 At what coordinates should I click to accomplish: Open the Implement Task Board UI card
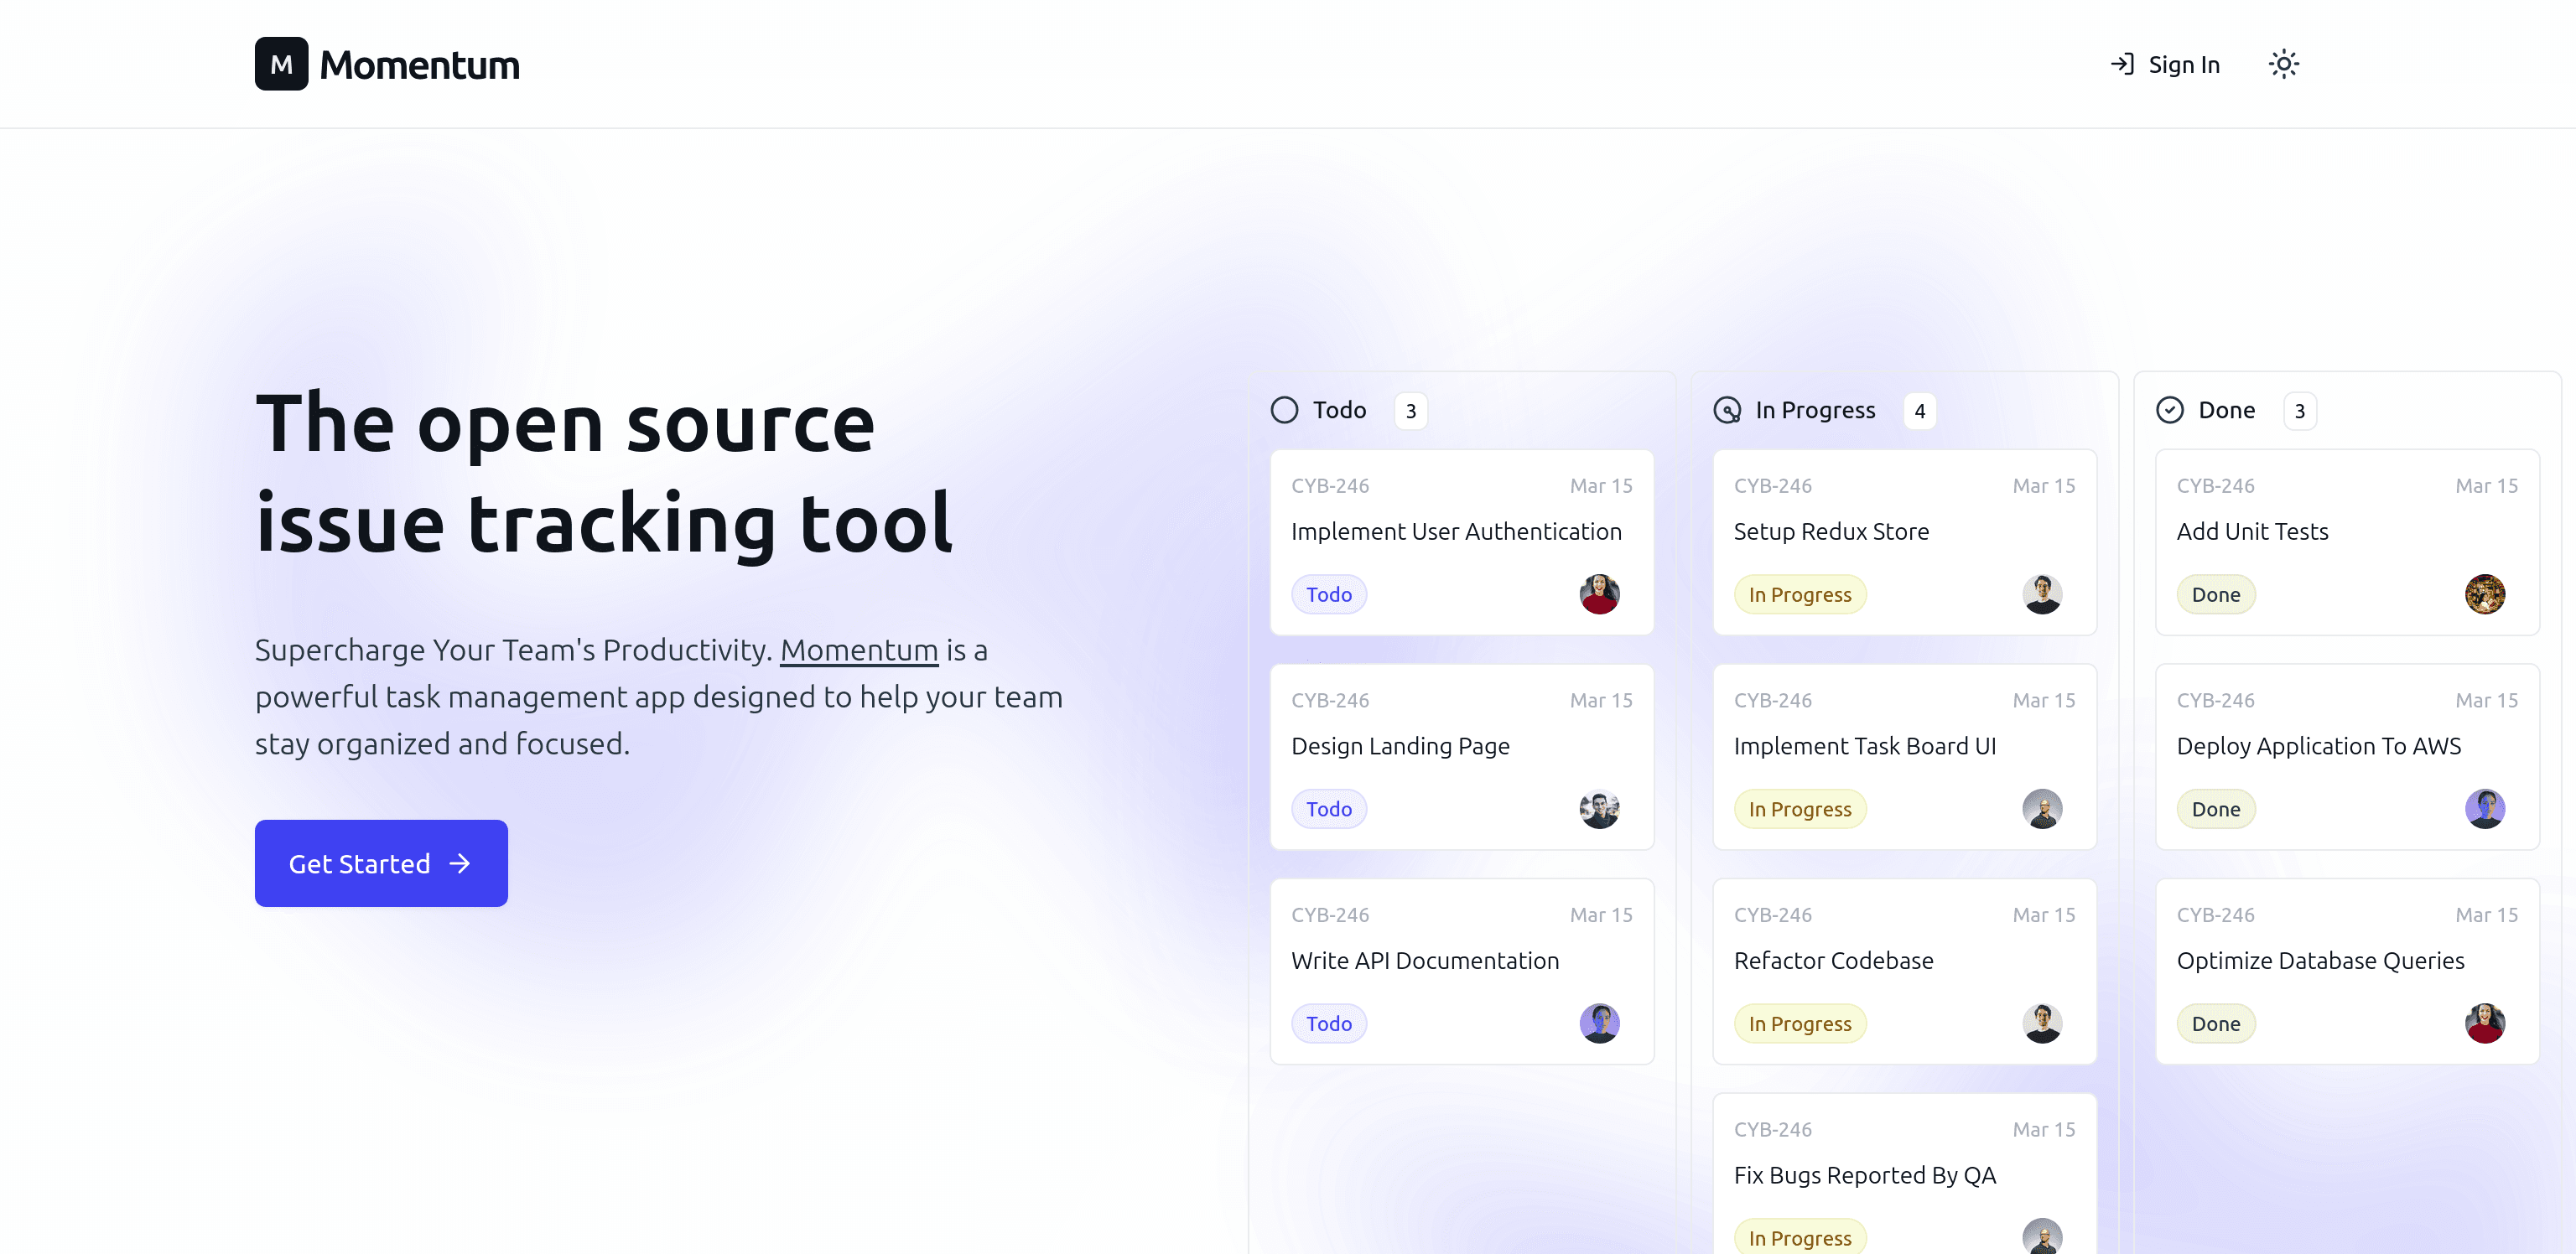1905,757
